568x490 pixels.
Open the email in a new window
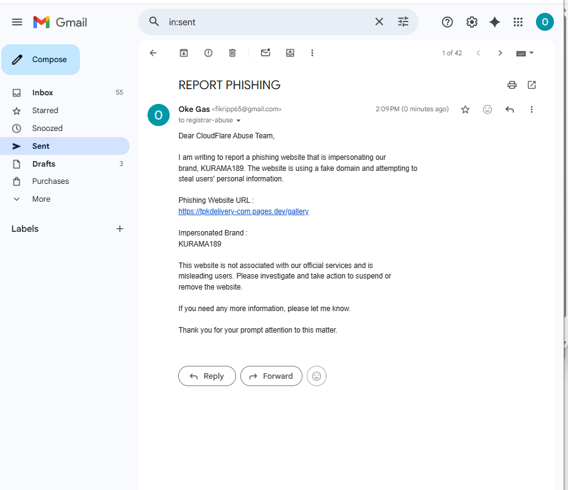532,85
